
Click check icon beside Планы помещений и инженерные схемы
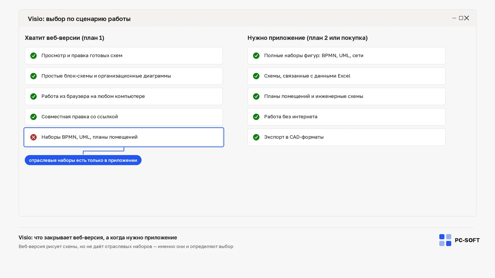[x=256, y=96]
